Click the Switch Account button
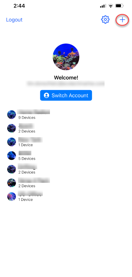Image resolution: width=132 pixels, height=277 pixels. click(x=66, y=95)
